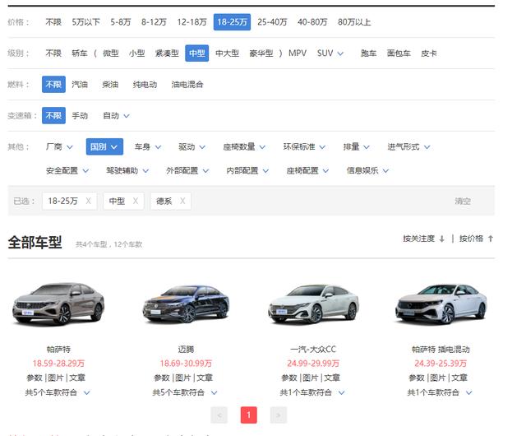526x436 pixels.
Task: Open the 环保标准 filter dropdown
Action: click(304, 146)
